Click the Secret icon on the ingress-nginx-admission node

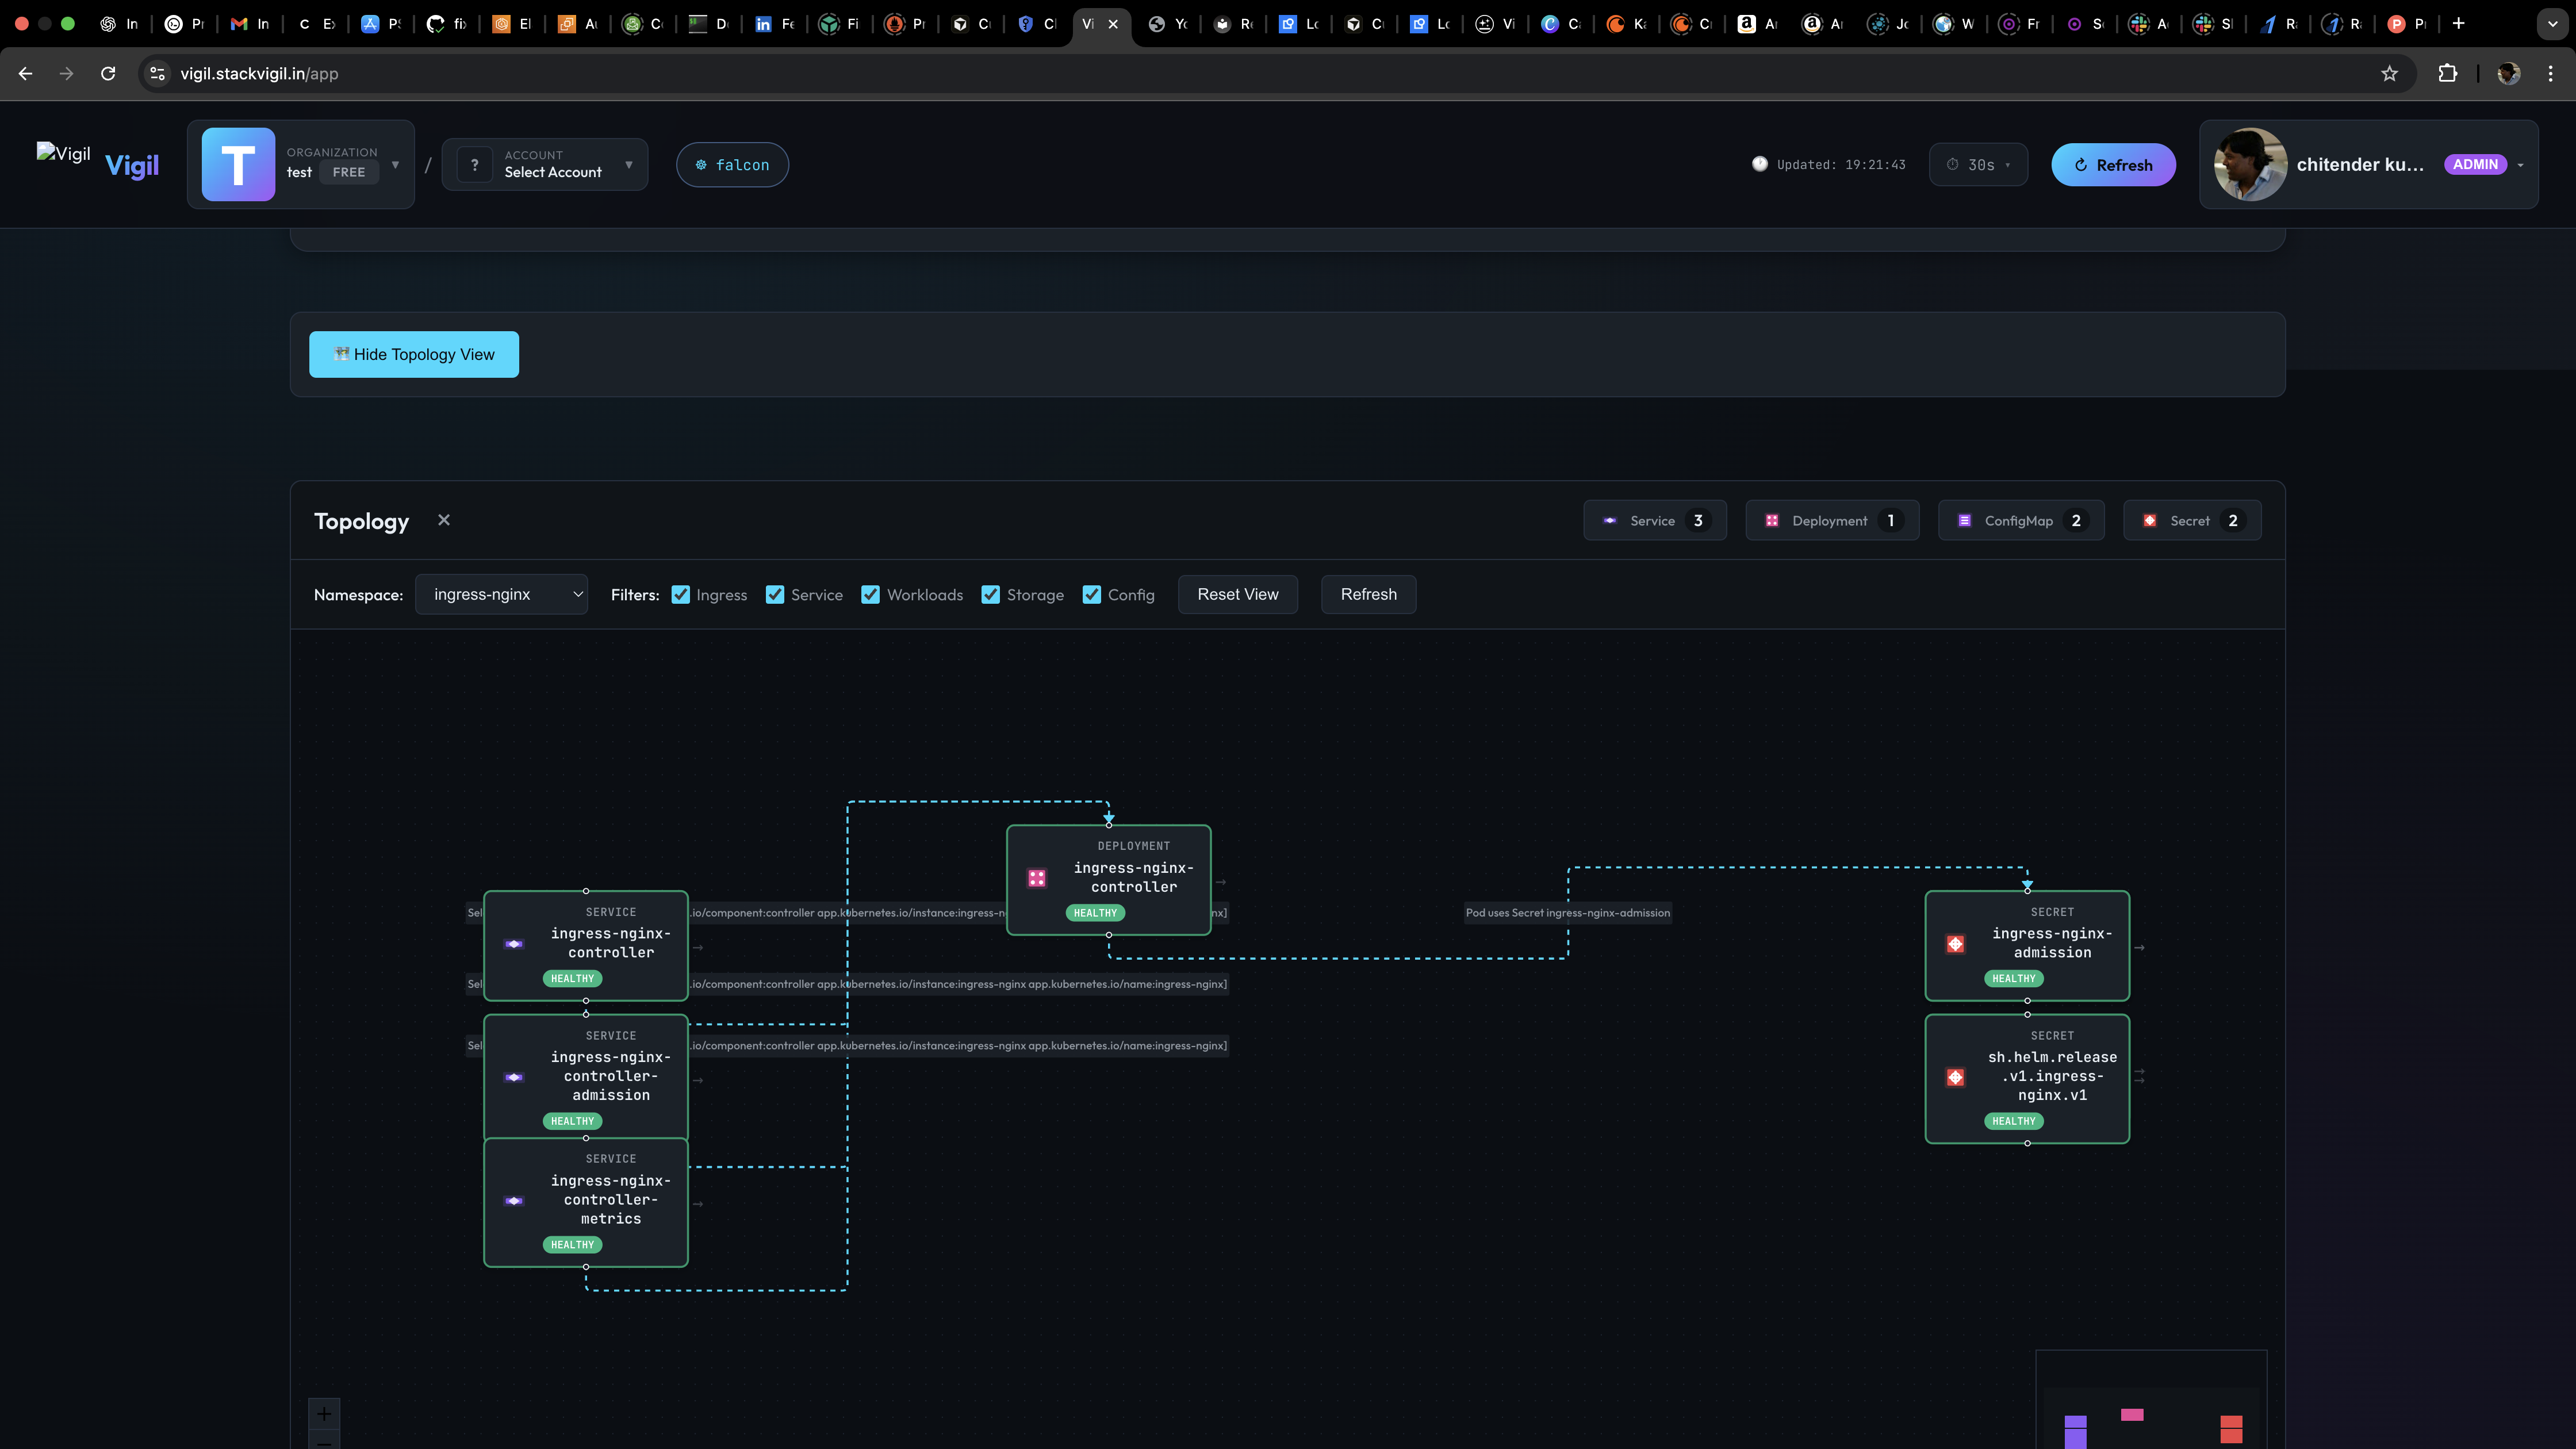pyautogui.click(x=1954, y=943)
